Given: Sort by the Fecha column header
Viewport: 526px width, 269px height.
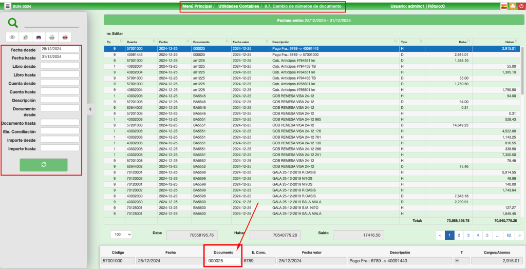Looking at the screenshot, I should 174,42.
